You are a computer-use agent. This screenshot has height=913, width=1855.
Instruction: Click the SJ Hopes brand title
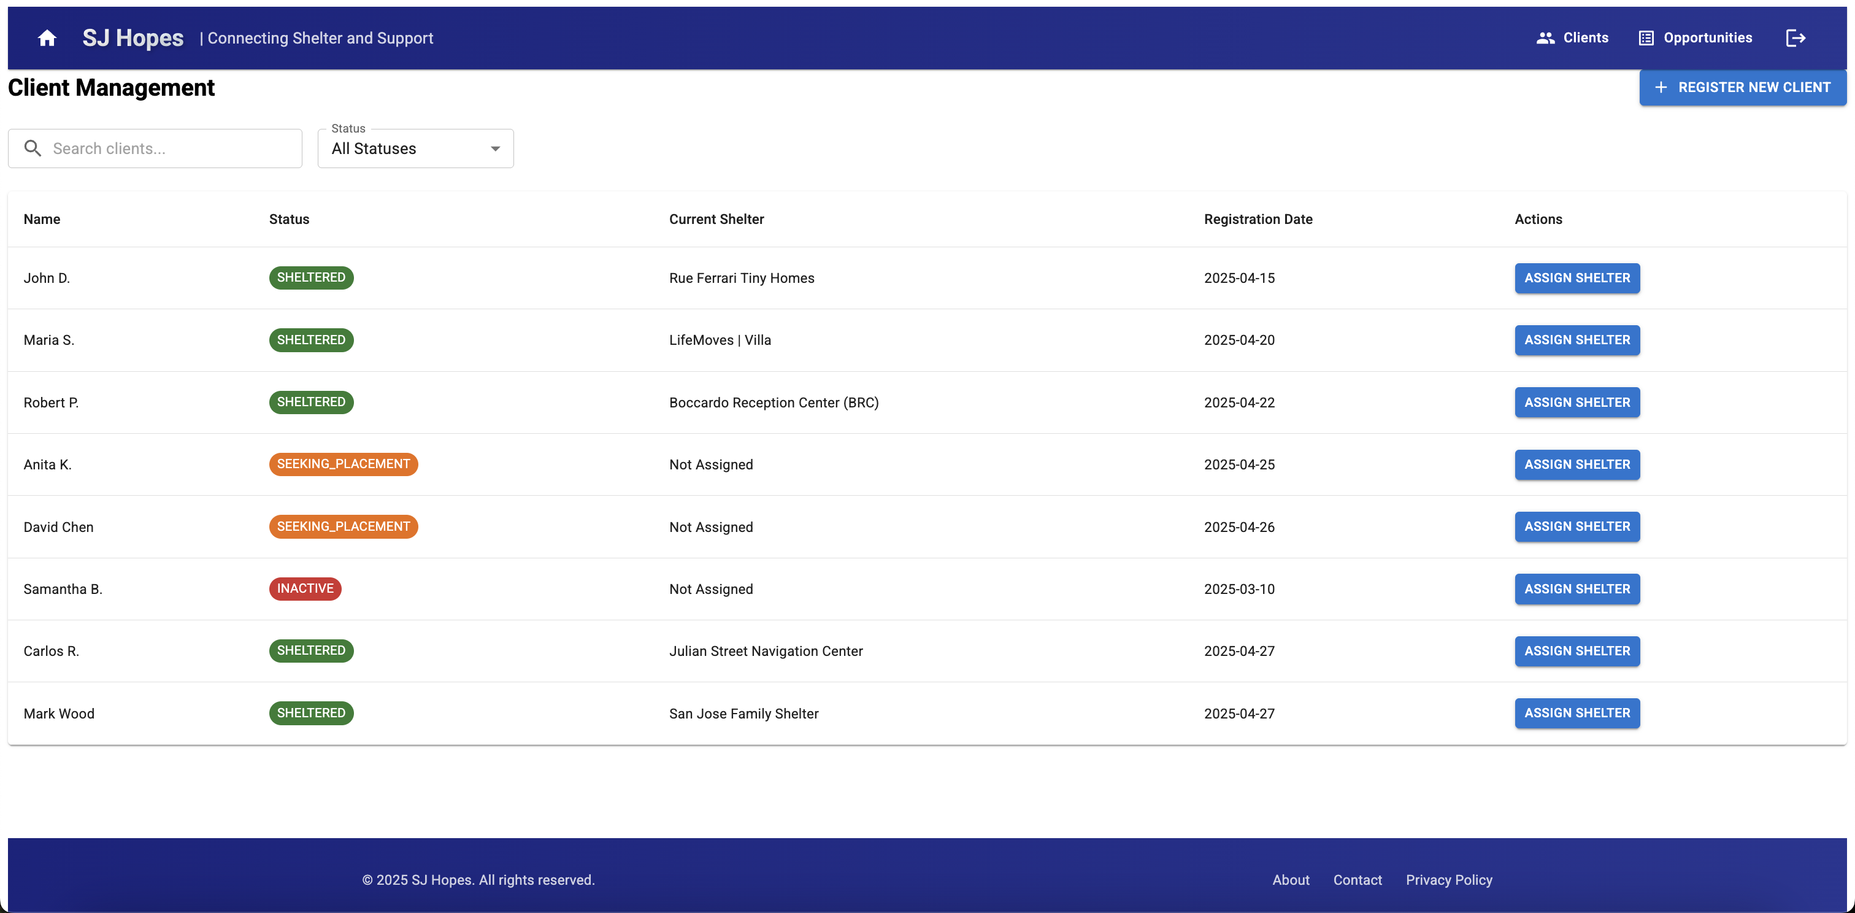point(132,38)
